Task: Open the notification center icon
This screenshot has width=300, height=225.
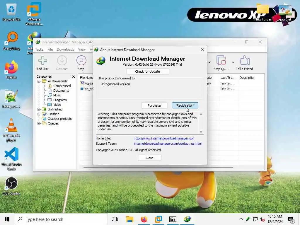Action: 291,220
